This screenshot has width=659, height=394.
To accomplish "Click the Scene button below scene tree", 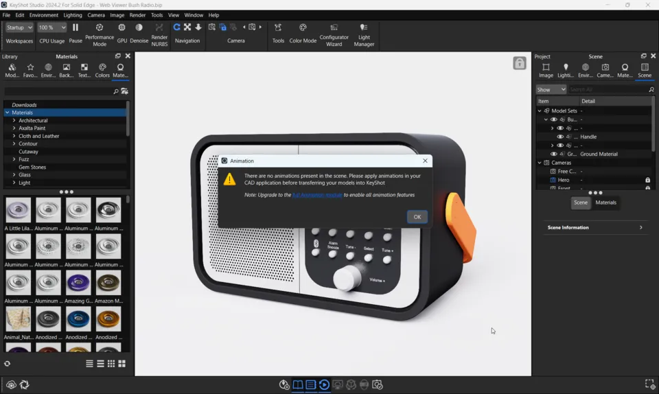I will click(581, 202).
